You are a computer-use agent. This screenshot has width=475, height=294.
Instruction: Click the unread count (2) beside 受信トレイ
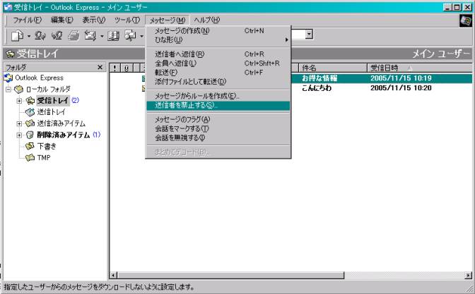[x=75, y=100]
